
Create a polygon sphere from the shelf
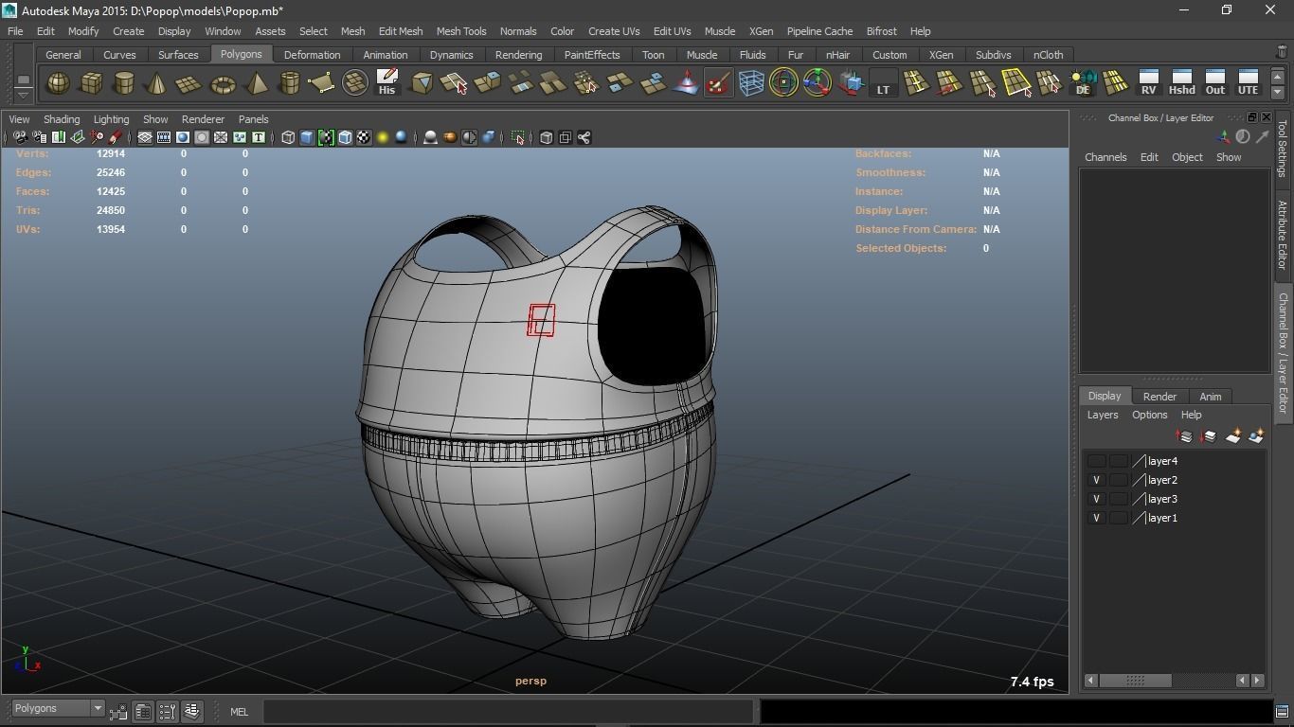coord(58,83)
